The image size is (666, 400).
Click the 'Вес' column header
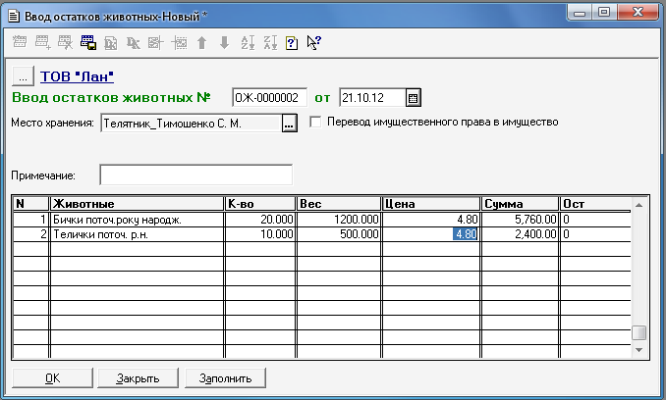(x=339, y=204)
